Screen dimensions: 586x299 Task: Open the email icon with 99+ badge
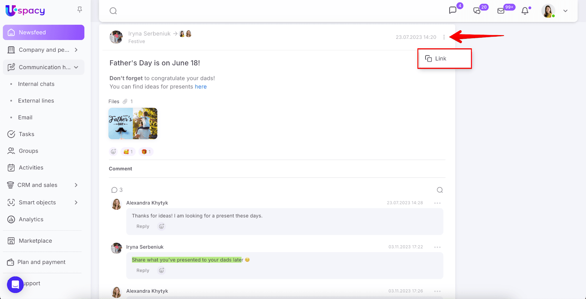501,11
